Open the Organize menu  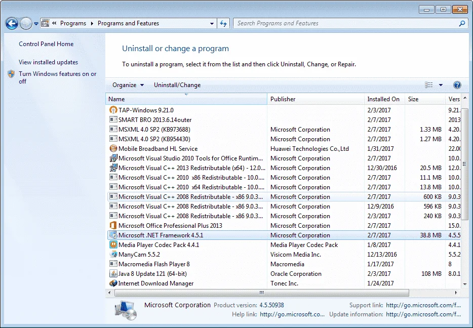pos(128,85)
